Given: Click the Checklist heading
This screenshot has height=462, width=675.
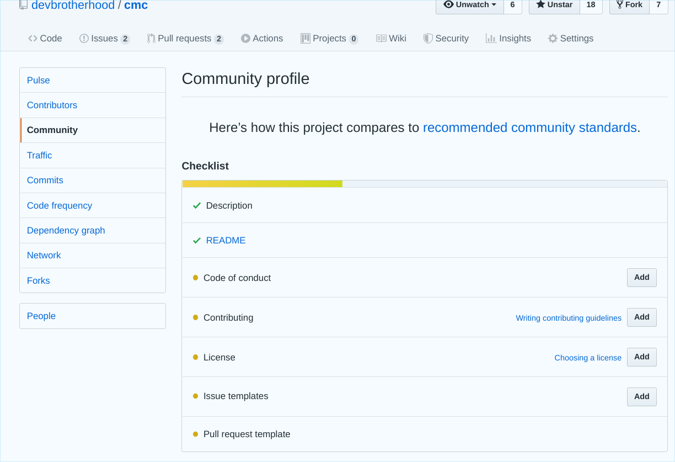Looking at the screenshot, I should tap(205, 166).
